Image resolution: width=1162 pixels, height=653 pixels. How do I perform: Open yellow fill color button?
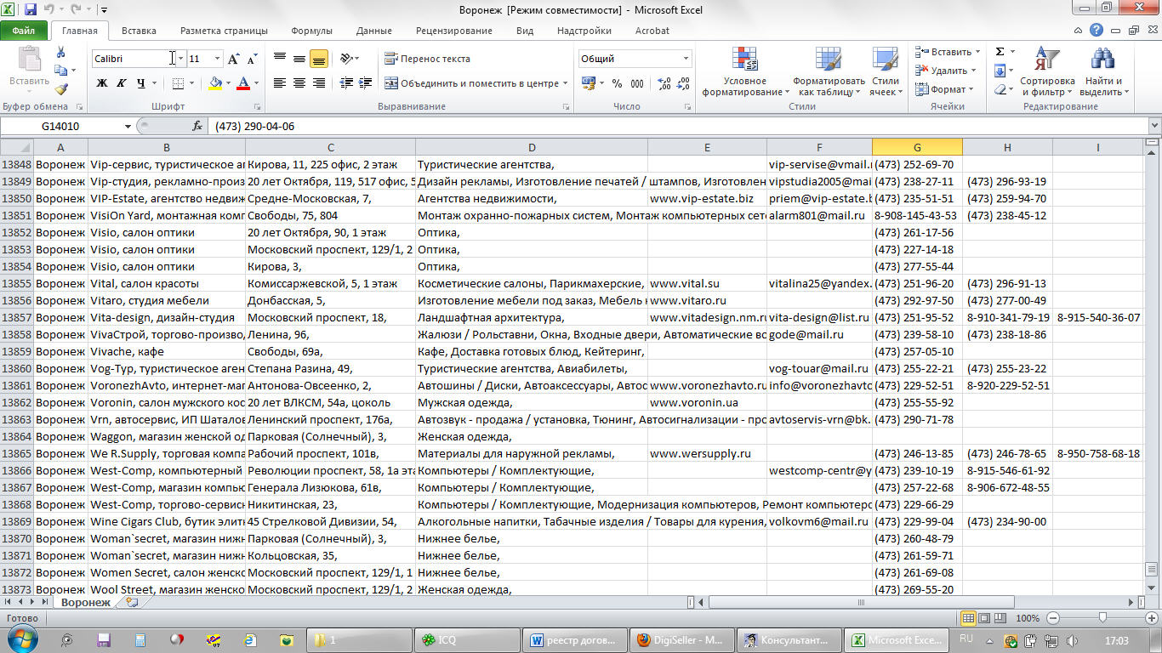(215, 83)
